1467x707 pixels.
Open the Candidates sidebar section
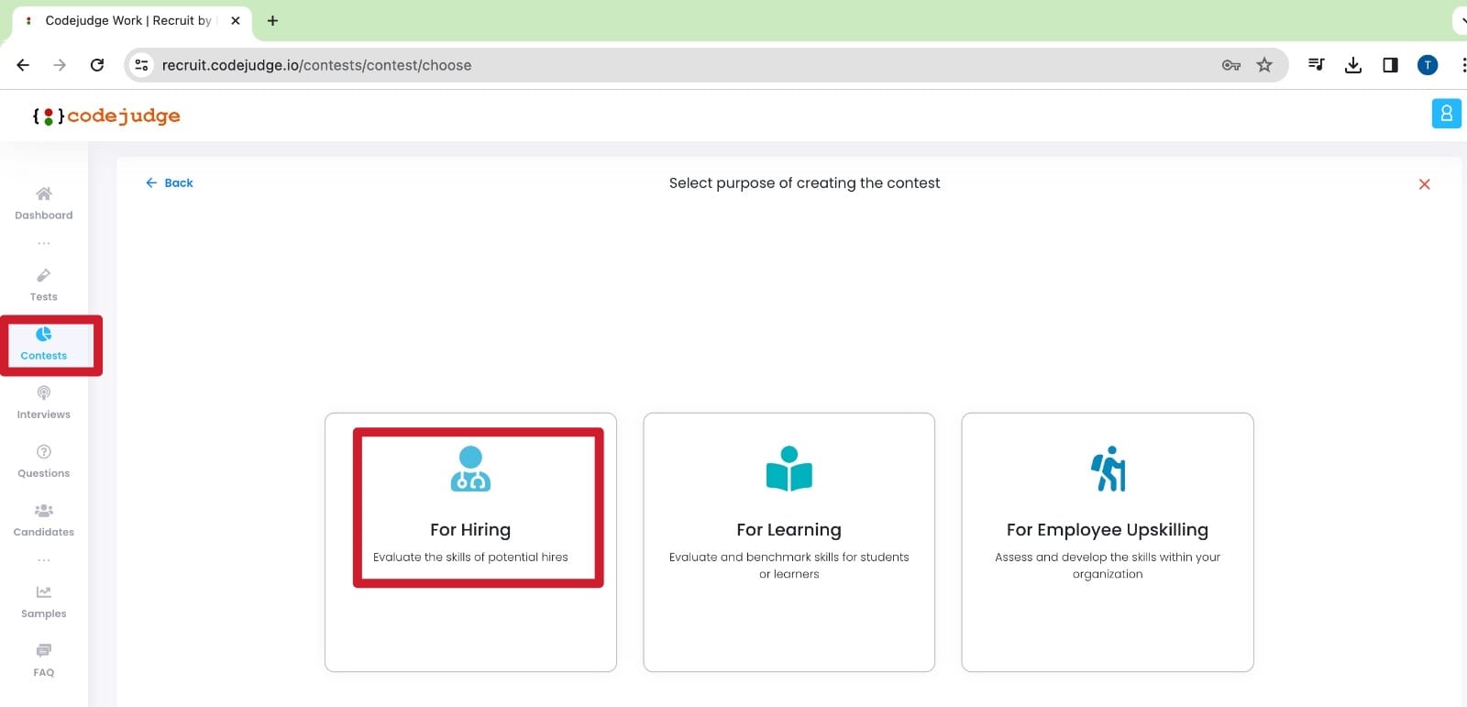(43, 520)
